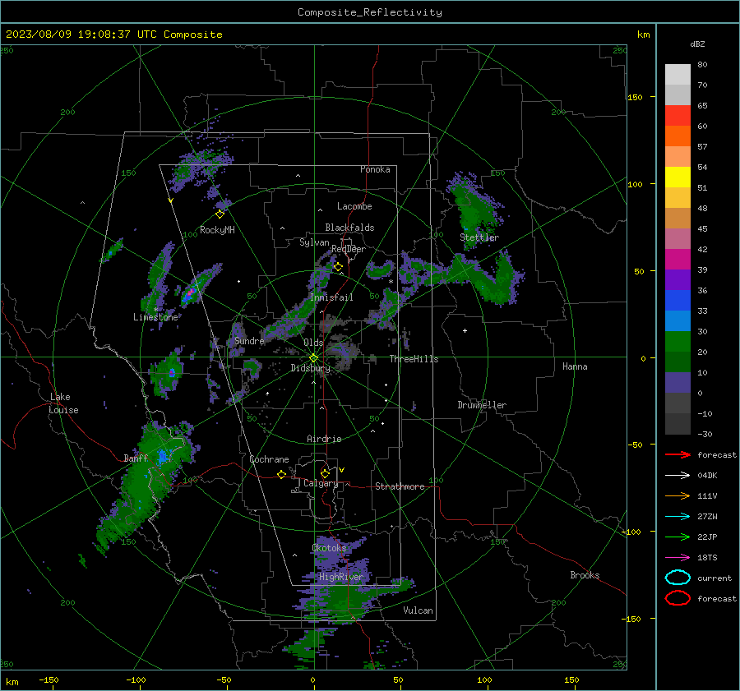This screenshot has height=691, width=740.
Task: Click the pink 45 dBZ swatch
Action: [x=678, y=238]
